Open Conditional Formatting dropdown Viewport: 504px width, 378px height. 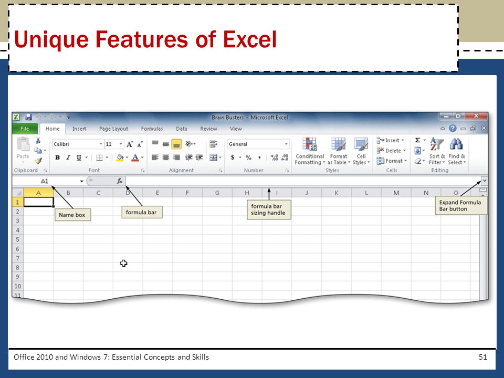click(x=310, y=151)
